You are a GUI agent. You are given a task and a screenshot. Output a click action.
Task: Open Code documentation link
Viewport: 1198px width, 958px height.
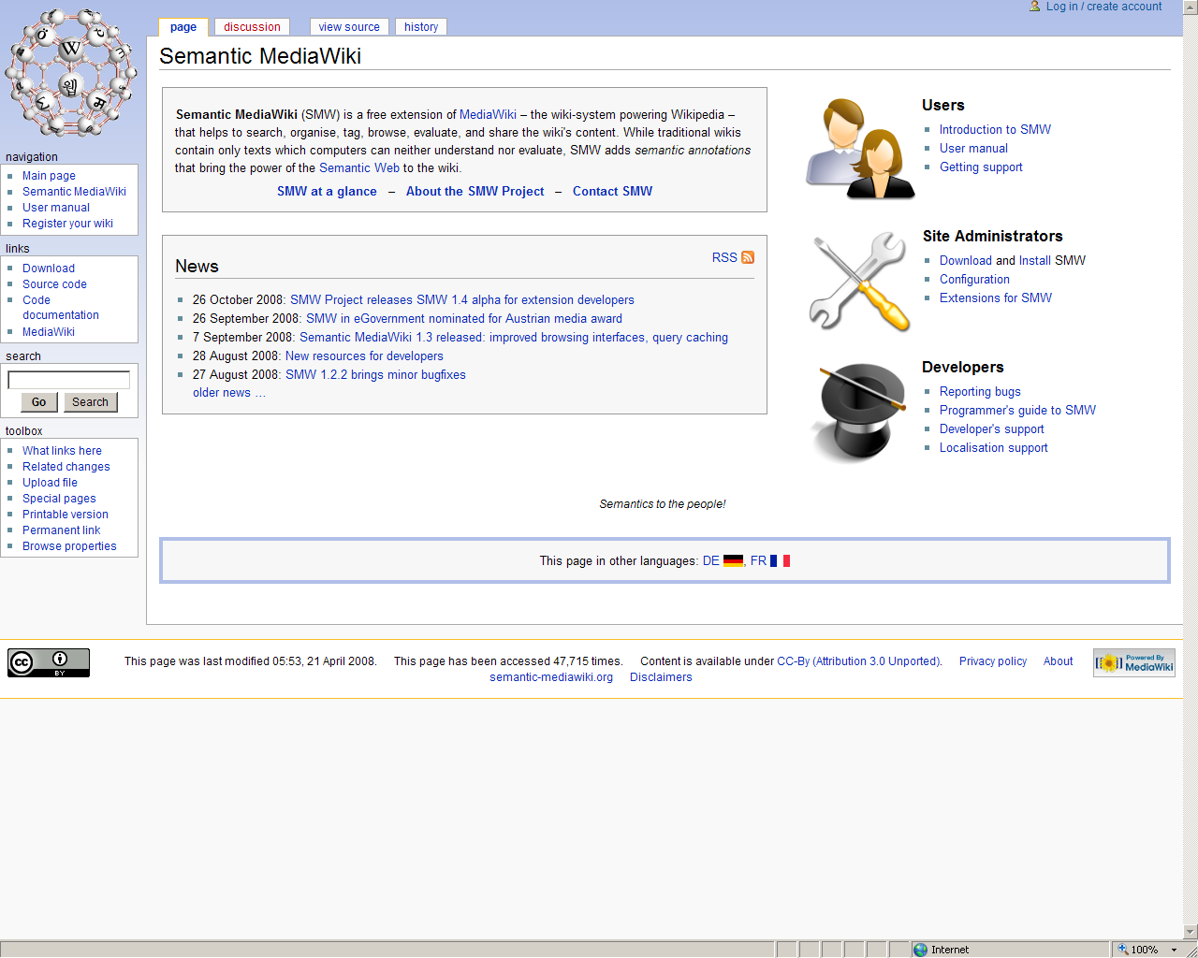(61, 308)
